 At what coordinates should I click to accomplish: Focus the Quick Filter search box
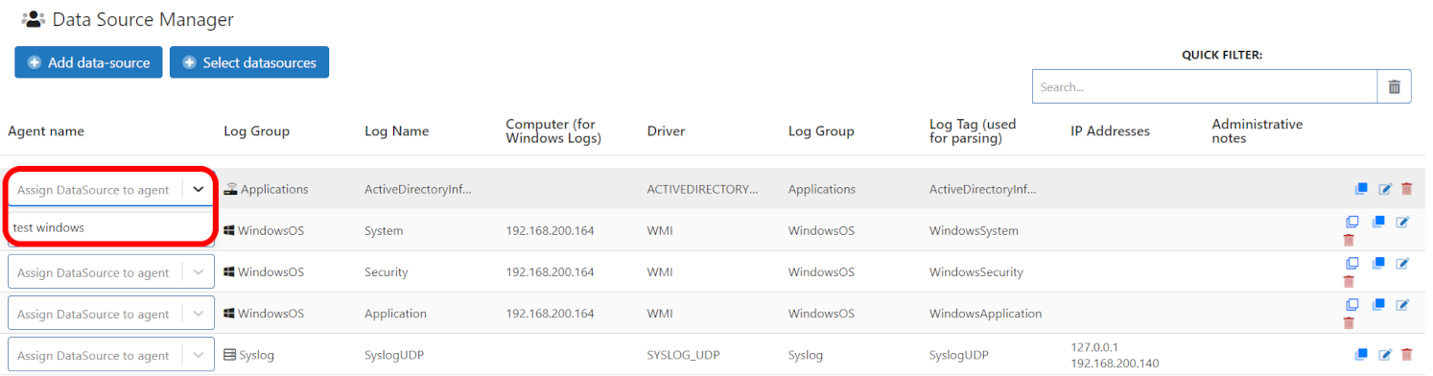coord(1205,86)
